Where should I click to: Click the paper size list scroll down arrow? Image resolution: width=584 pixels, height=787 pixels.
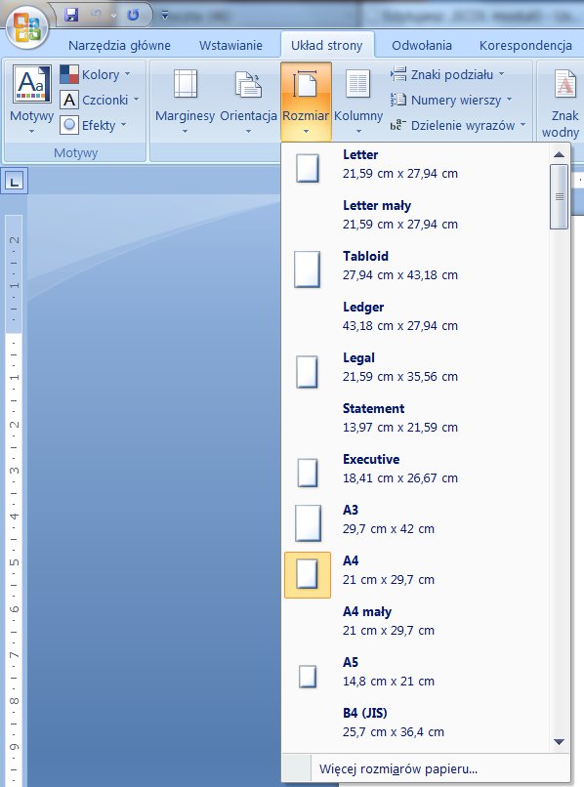click(559, 742)
